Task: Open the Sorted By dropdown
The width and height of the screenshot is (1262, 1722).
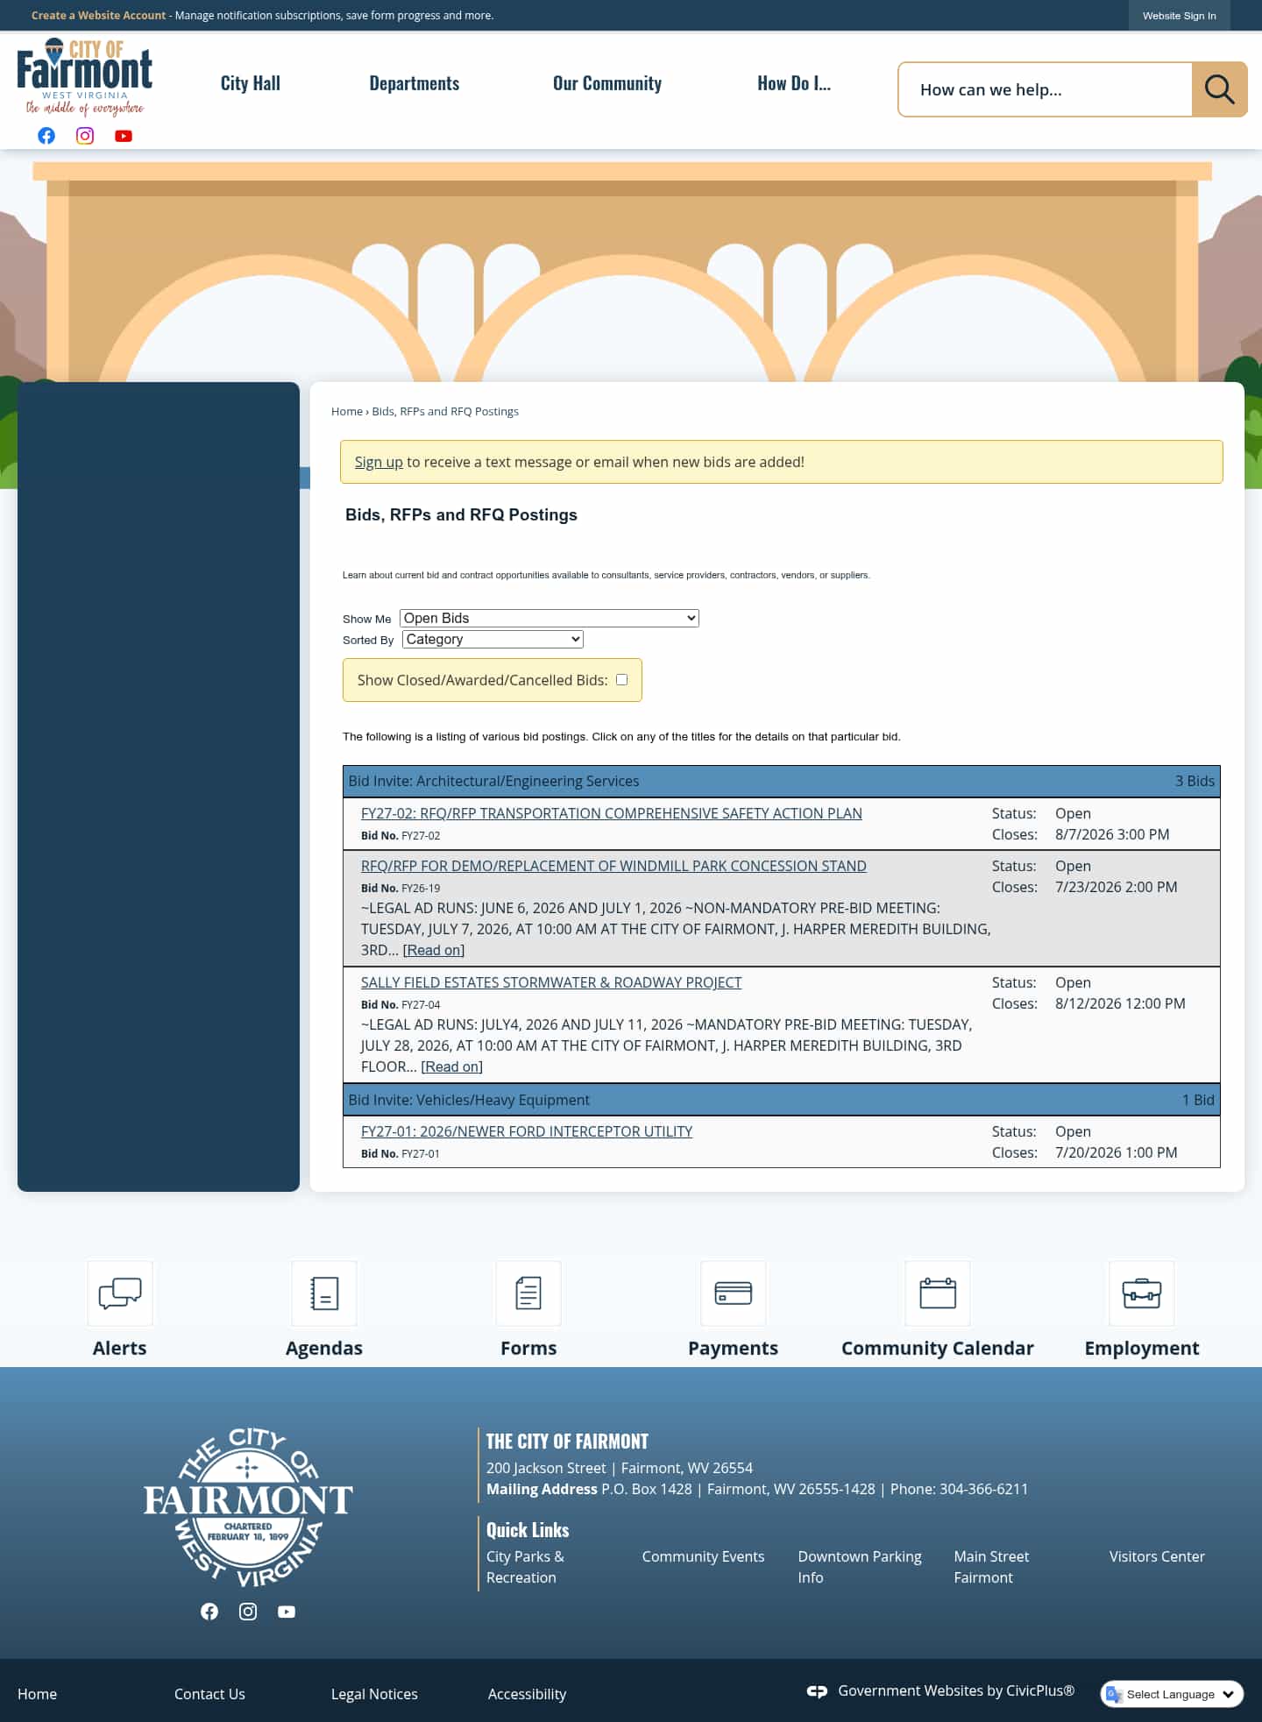Action: (x=493, y=639)
